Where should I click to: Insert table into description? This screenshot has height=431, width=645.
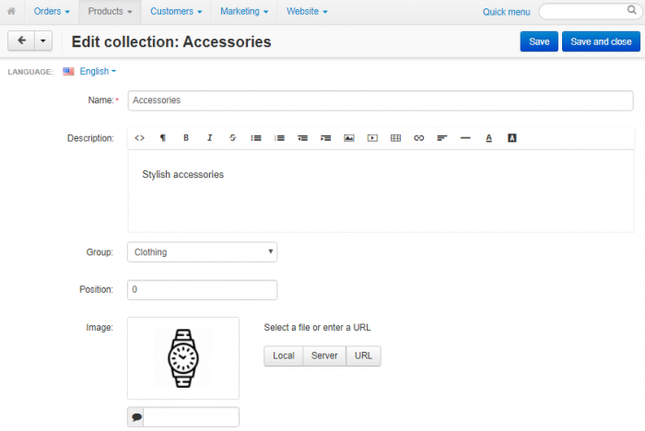tap(395, 138)
